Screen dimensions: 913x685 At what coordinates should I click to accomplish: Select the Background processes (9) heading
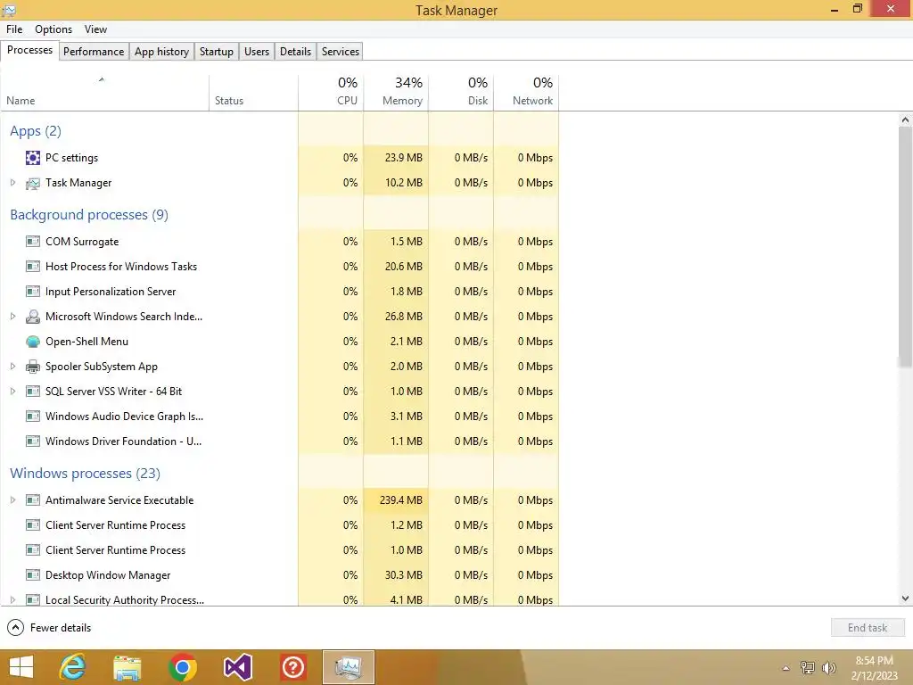click(89, 215)
